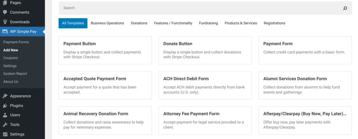This screenshot has width=358, height=139.
Task: Open the Users person icon
Action: coord(5,115)
